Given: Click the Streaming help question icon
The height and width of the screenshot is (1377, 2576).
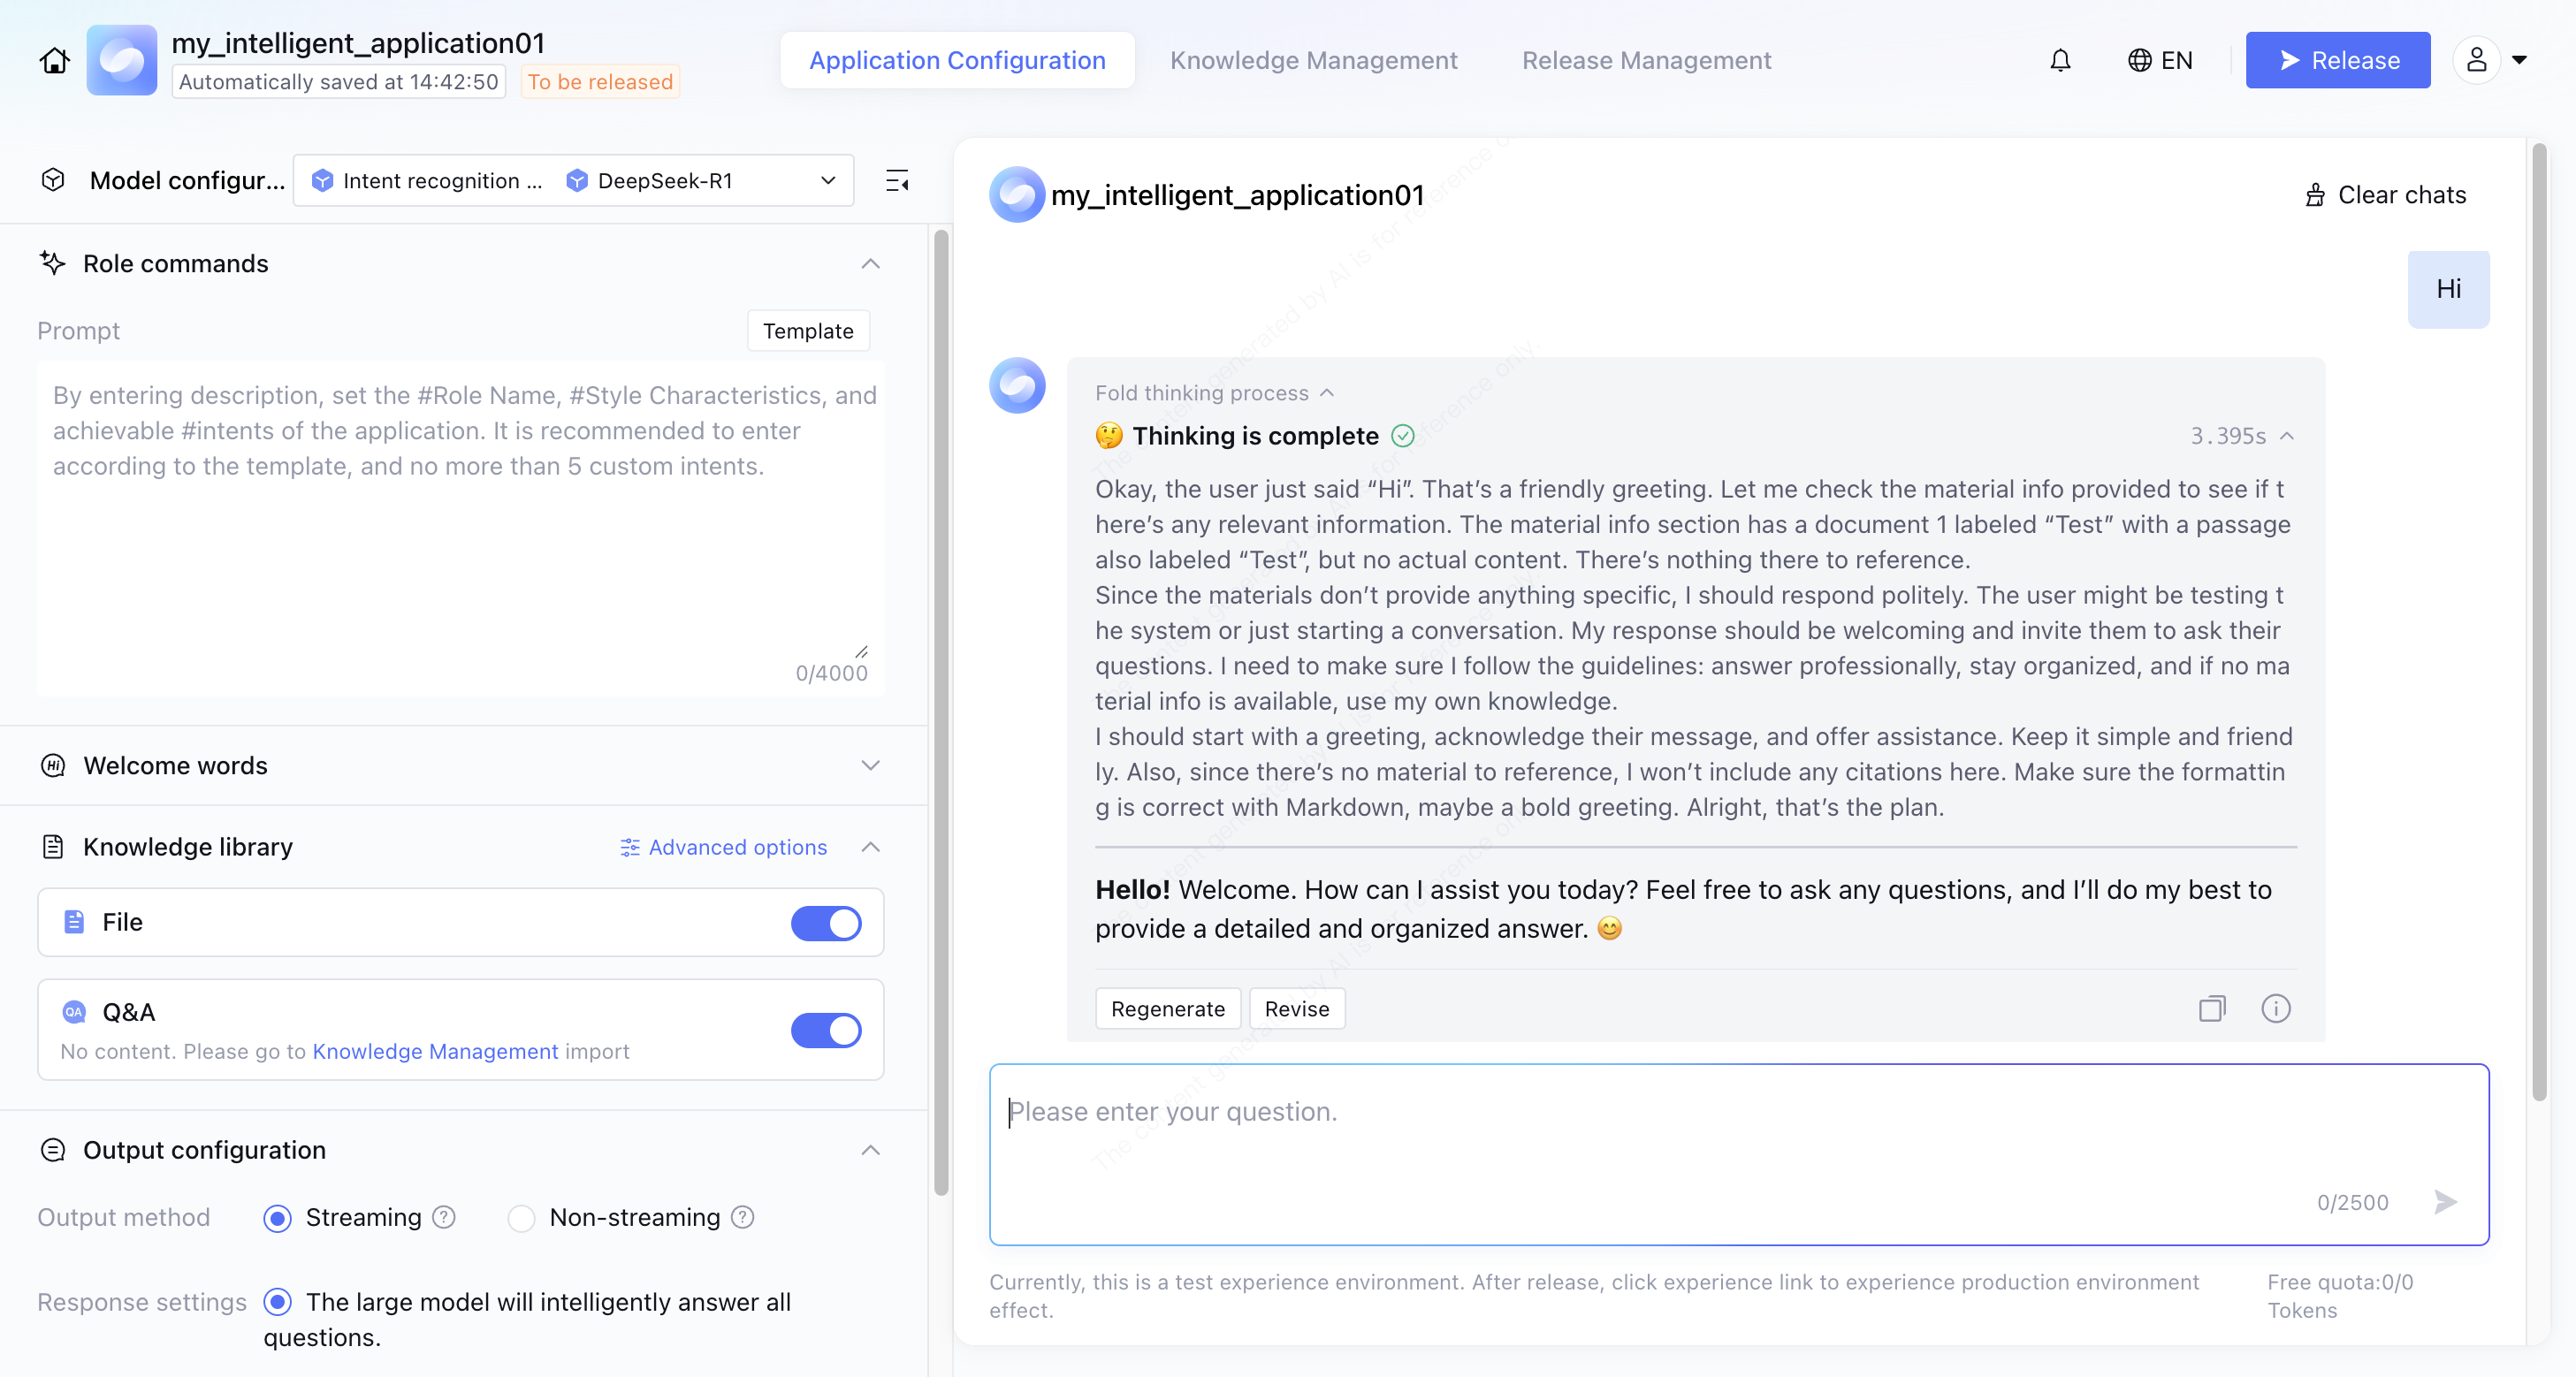Looking at the screenshot, I should (444, 1217).
